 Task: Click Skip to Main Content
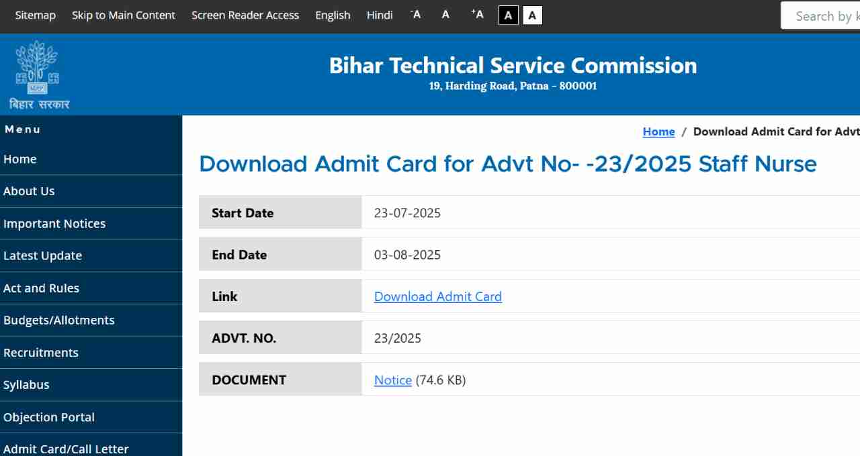(x=124, y=15)
